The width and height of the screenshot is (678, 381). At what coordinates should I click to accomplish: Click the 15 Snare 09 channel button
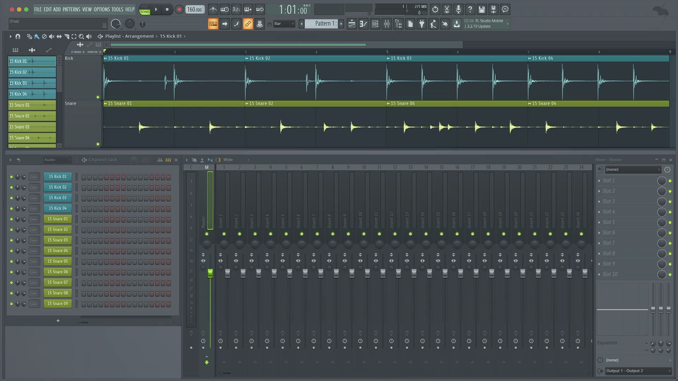pos(58,303)
